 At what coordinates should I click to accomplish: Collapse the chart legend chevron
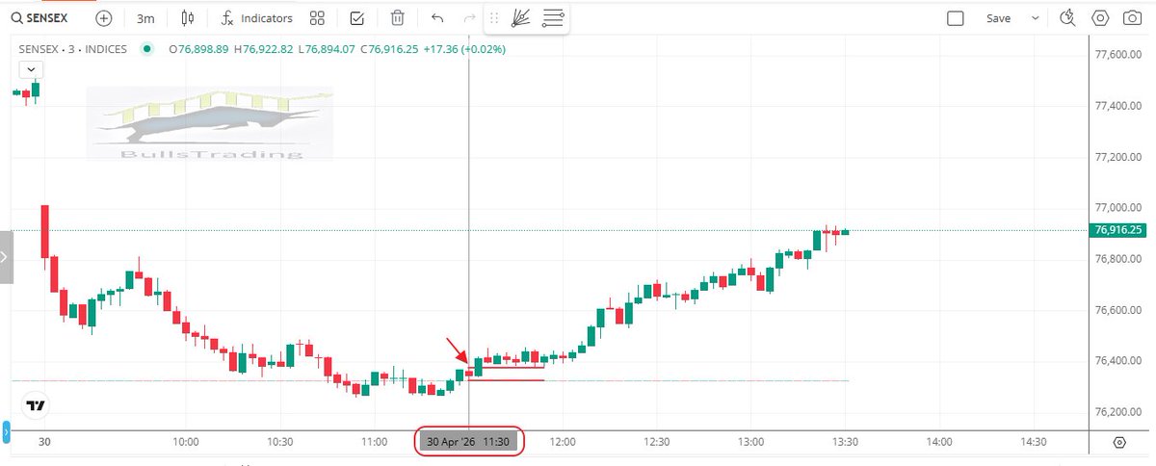31,69
